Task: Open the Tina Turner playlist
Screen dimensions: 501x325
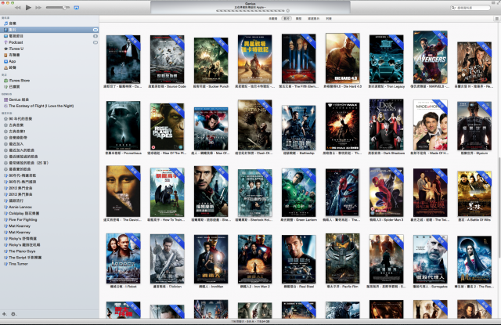Action: [x=49, y=264]
